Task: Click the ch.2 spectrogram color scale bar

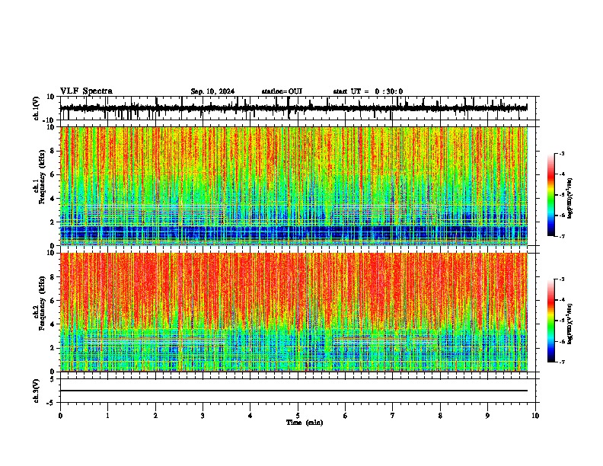Action: coord(551,321)
